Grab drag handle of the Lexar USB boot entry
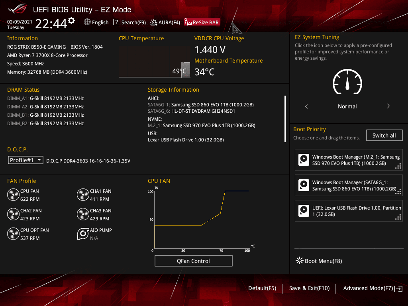 (398, 217)
